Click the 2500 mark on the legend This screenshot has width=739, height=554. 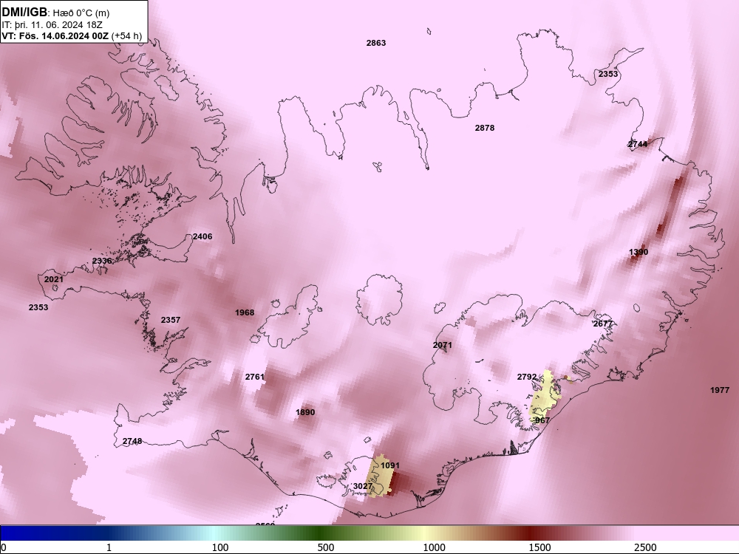click(x=645, y=547)
